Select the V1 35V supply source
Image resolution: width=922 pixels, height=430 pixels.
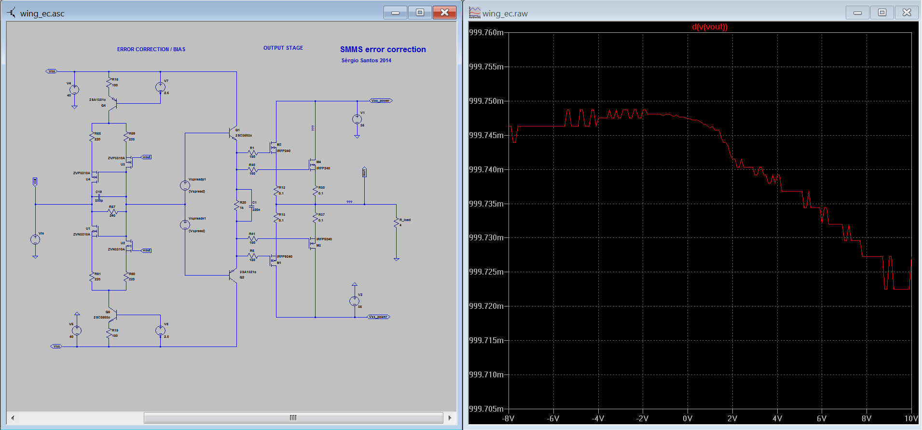[x=357, y=119]
